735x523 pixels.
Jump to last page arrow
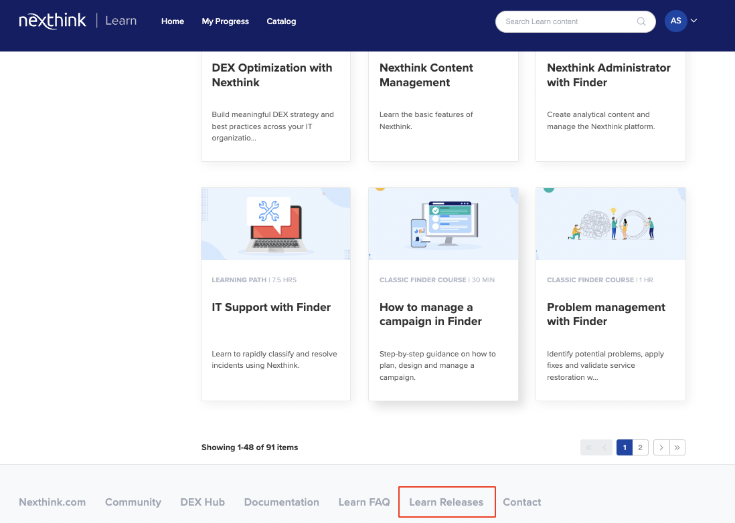pyautogui.click(x=677, y=447)
